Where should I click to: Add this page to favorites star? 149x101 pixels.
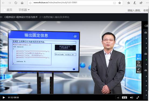coord(120,3)
